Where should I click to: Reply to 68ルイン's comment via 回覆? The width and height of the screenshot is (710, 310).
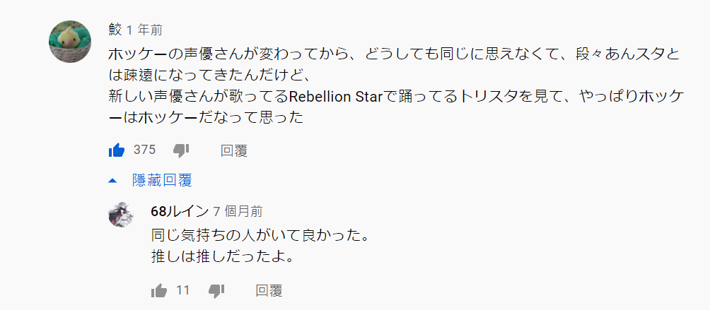(x=269, y=290)
